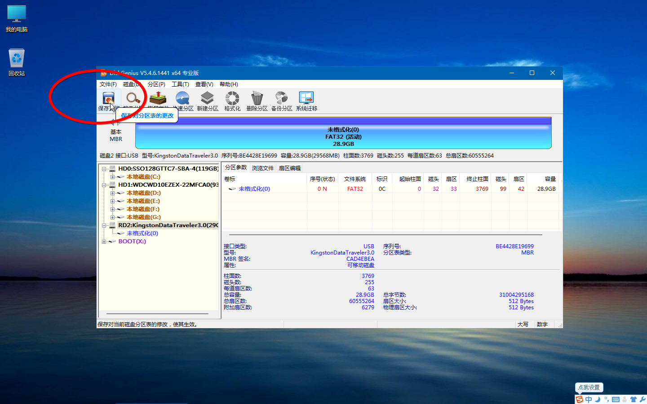Click the blue FAT32 28.9GB partition bar
This screenshot has width=647, height=404.
coord(343,133)
